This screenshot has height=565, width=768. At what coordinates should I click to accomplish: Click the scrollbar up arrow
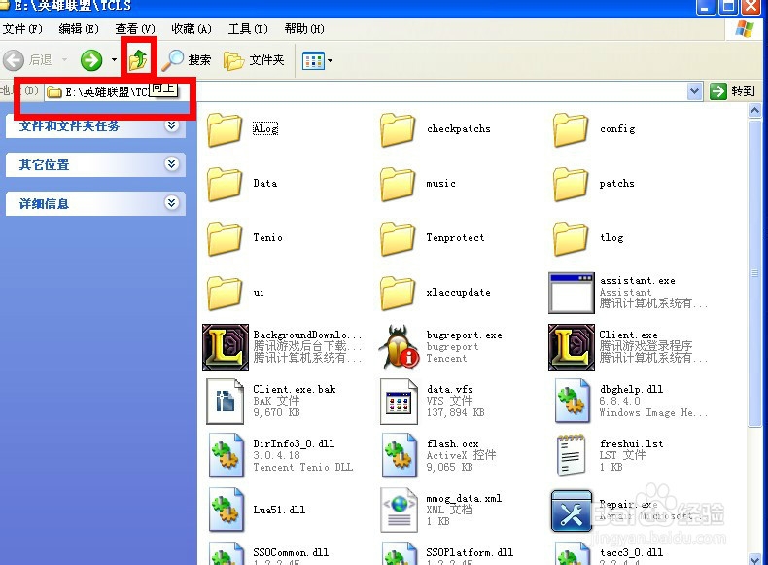(x=754, y=111)
